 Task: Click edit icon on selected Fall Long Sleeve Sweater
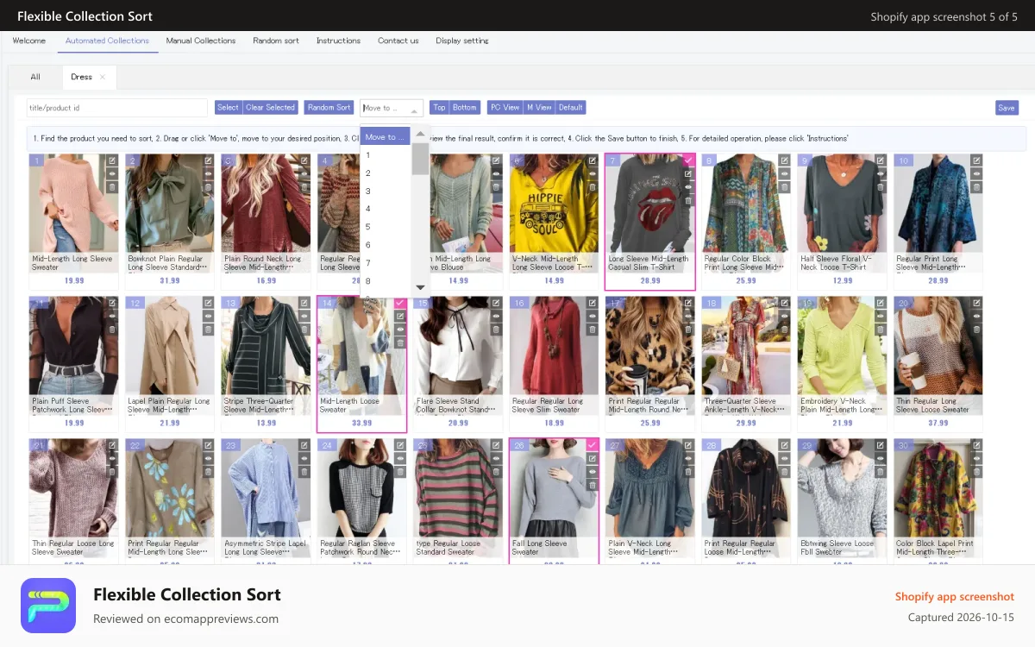coord(593,459)
